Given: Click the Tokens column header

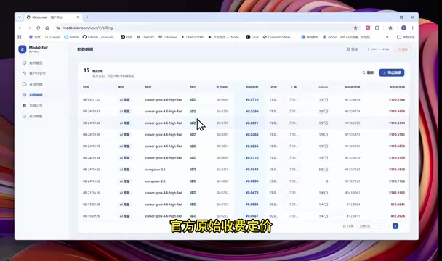Looking at the screenshot, I should 323,87.
